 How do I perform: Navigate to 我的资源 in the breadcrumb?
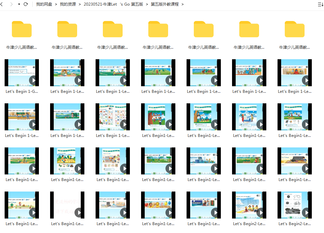point(68,4)
